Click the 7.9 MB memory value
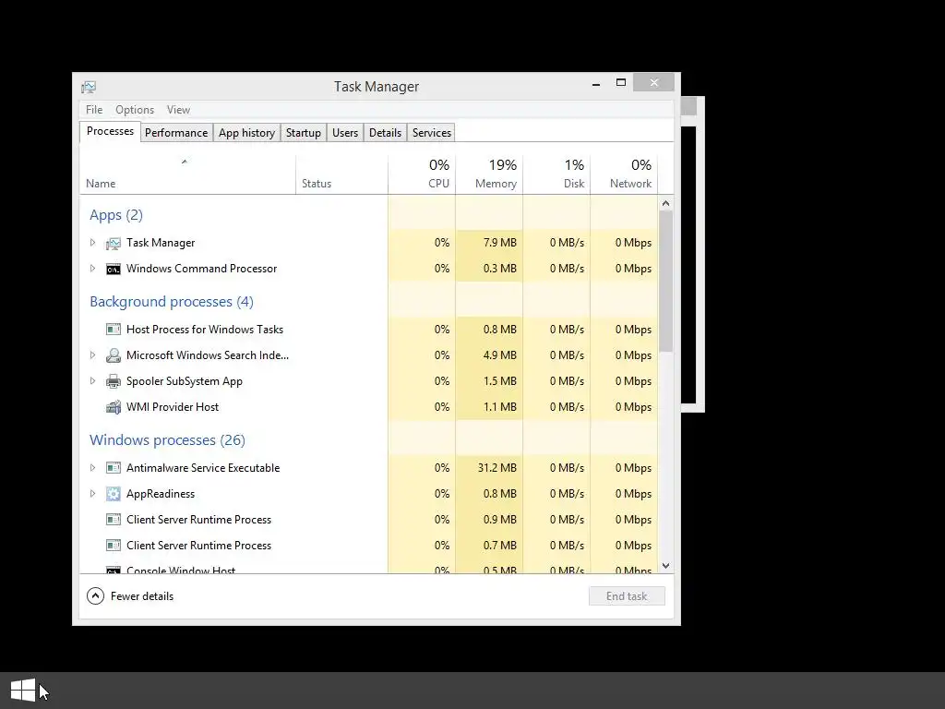Screen dimensions: 945x709 (499, 243)
